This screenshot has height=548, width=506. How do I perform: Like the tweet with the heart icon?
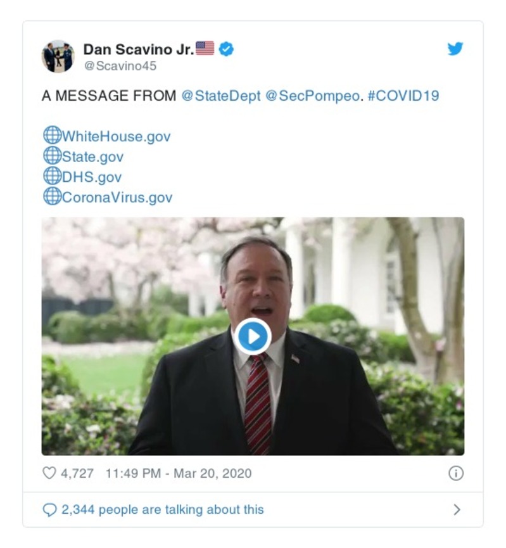[x=49, y=473]
